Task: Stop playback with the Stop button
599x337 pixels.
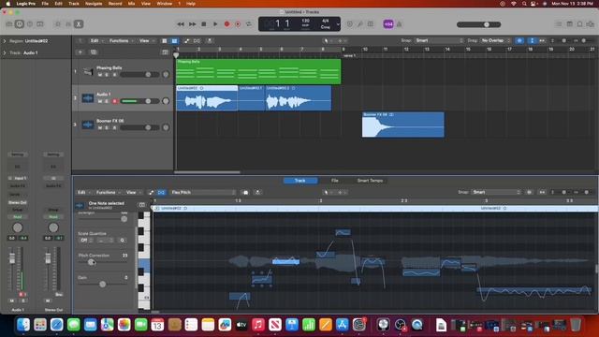Action: click(204, 24)
